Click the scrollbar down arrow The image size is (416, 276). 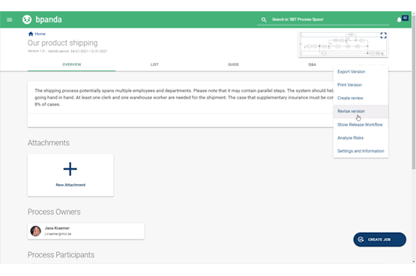(x=414, y=262)
